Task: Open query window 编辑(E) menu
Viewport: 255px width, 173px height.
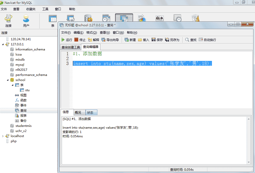Action: [78, 33]
